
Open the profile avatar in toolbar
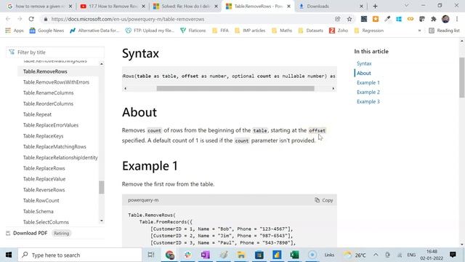click(x=445, y=19)
